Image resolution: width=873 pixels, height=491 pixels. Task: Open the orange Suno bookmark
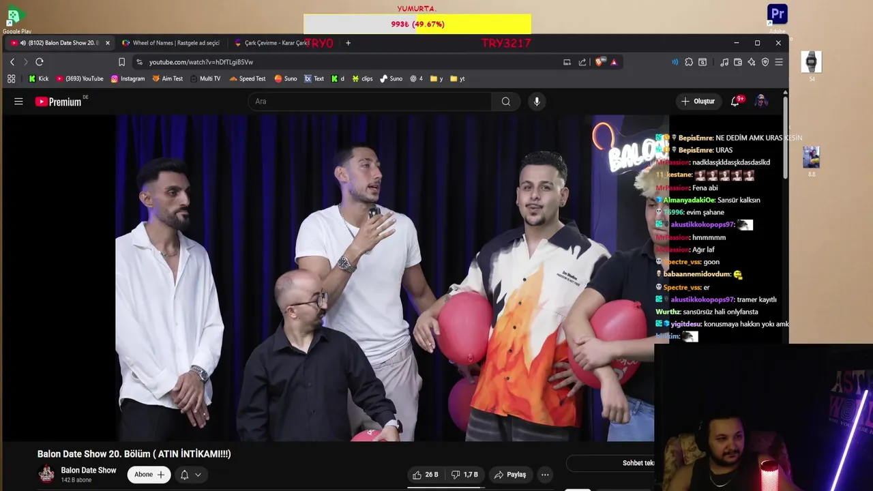coord(286,78)
